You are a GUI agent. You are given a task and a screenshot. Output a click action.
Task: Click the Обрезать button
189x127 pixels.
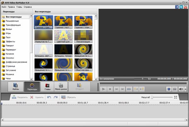68,97
